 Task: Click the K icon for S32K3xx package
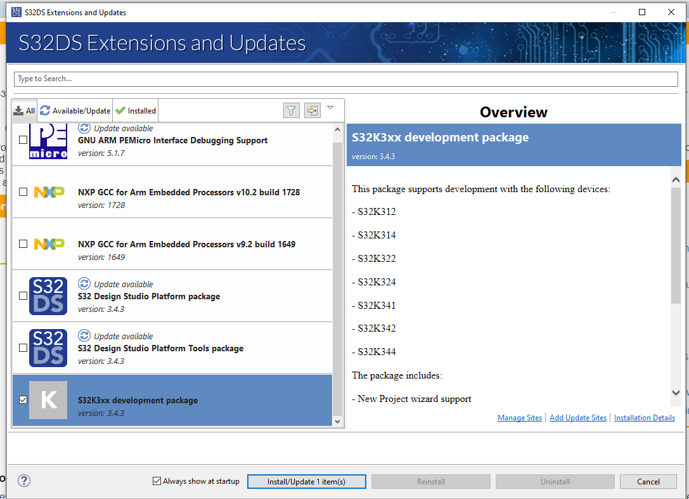pos(48,400)
